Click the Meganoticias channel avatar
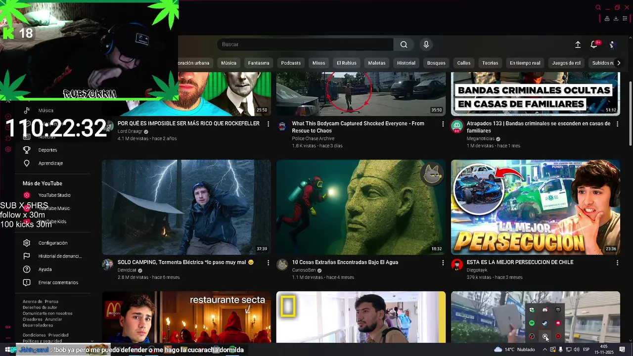633x356 pixels. click(x=457, y=126)
